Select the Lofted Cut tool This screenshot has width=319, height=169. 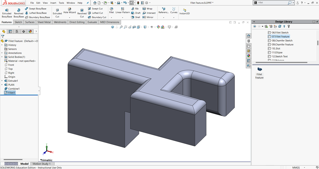96,13
